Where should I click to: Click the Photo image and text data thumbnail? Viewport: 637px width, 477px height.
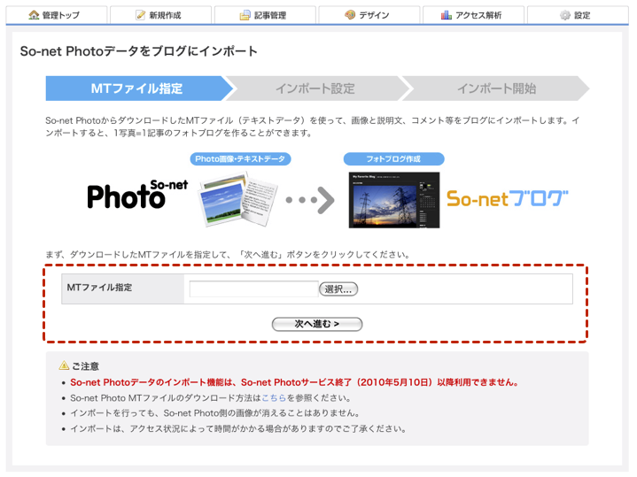click(239, 199)
